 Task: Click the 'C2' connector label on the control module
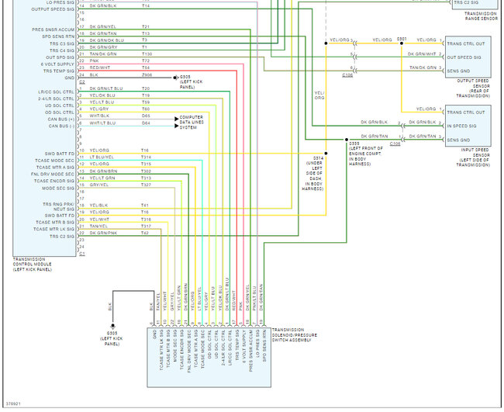coord(82,82)
